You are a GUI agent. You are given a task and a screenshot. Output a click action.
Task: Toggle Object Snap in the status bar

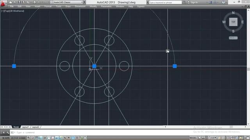pyautogui.click(x=49, y=138)
